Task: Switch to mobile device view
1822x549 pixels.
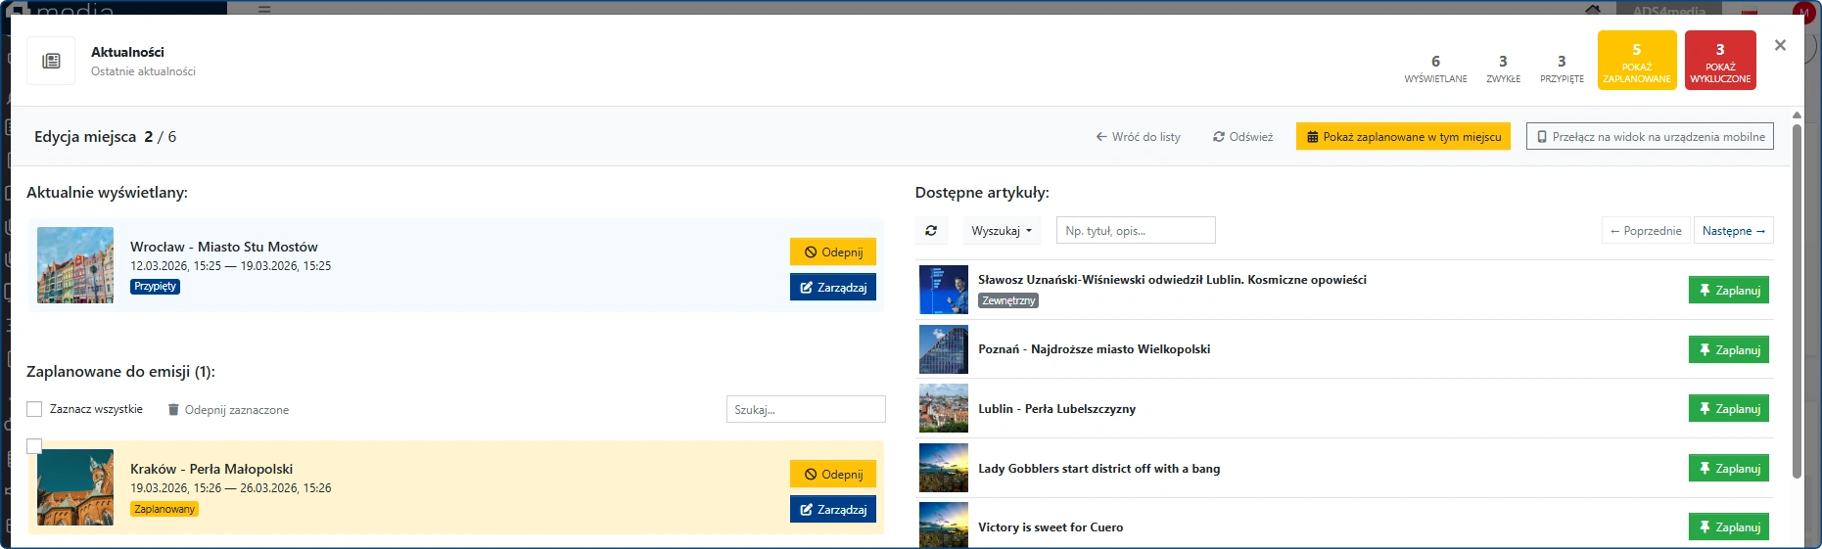Action: pos(1649,137)
